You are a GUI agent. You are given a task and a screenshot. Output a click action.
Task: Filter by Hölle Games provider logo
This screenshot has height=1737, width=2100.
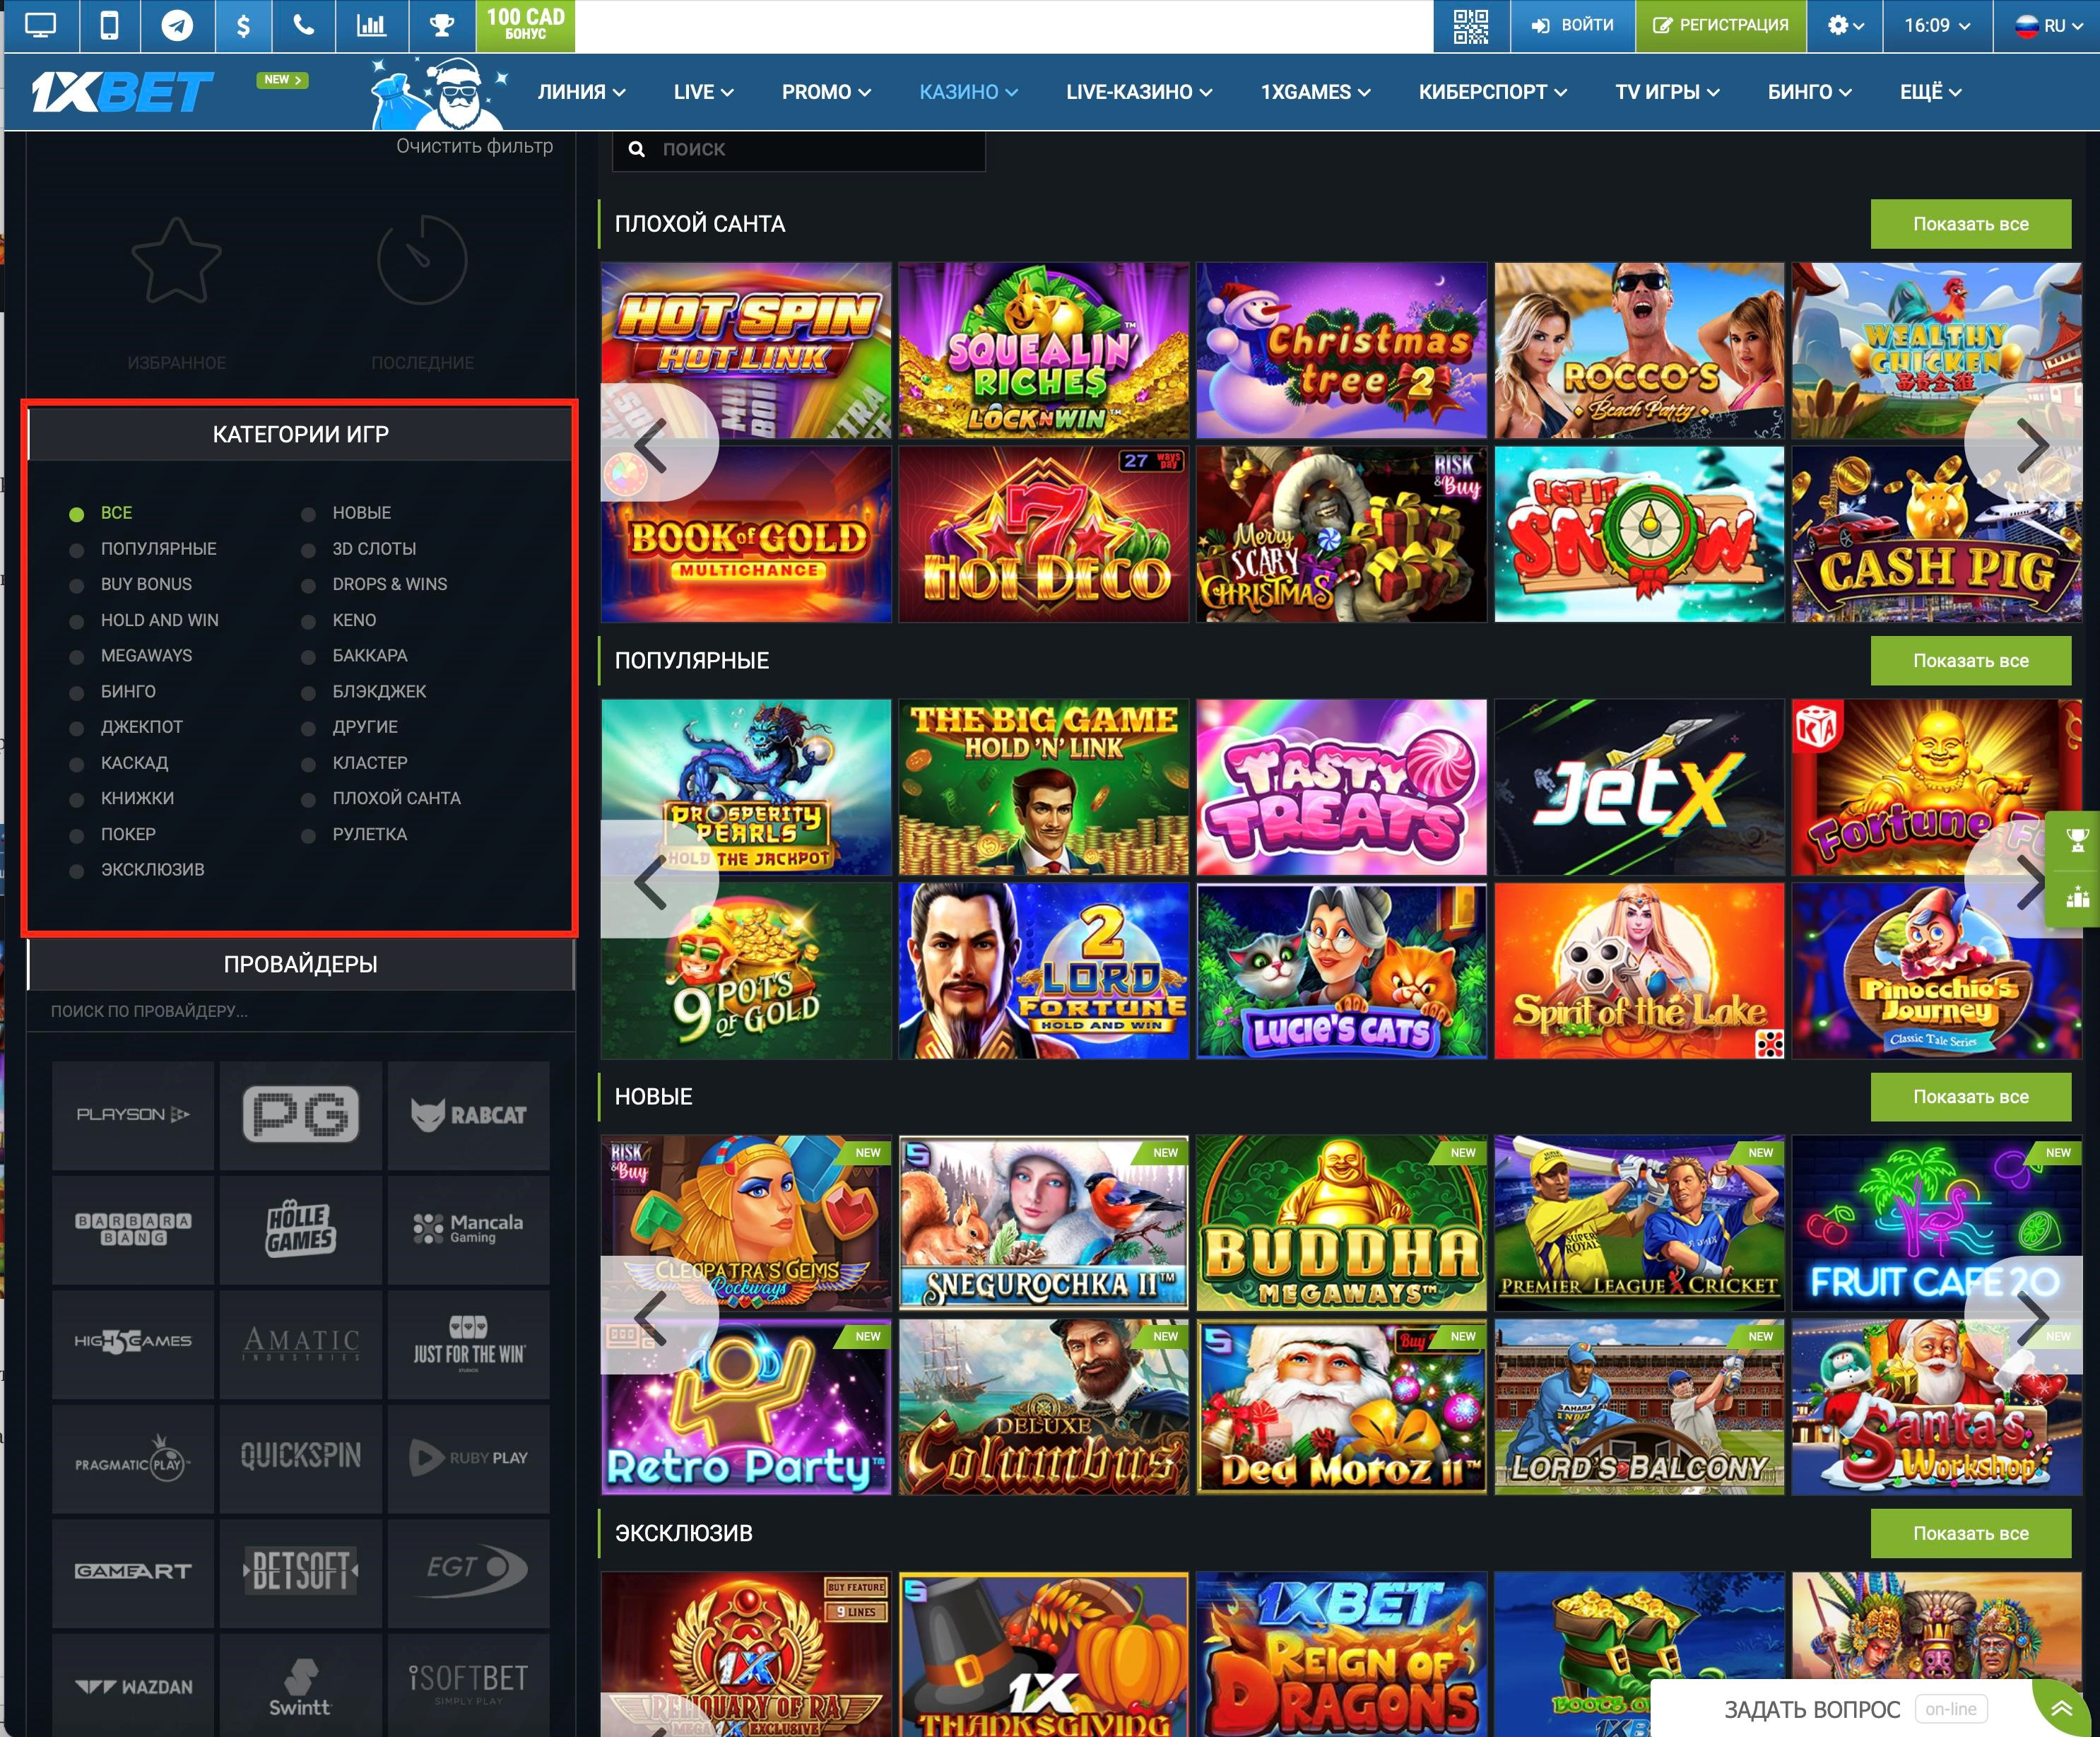click(301, 1229)
